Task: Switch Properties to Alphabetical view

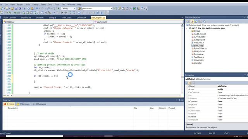Action: coord(190,83)
